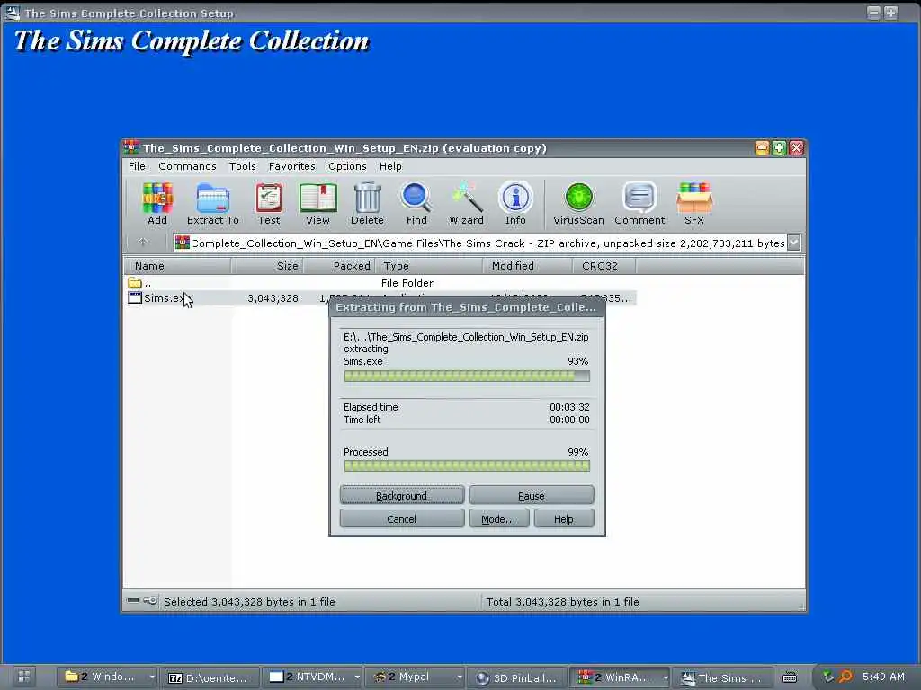Click the 5:49 AM taskbar clock
The height and width of the screenshot is (690, 921).
883,677
